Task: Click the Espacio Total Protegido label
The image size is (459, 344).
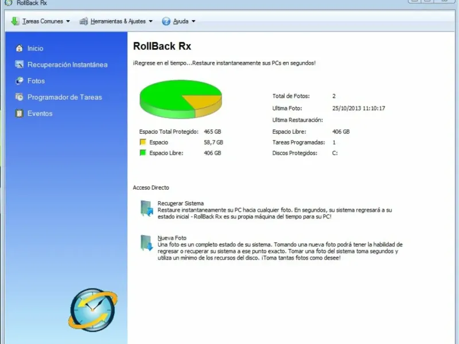Action: click(x=169, y=132)
